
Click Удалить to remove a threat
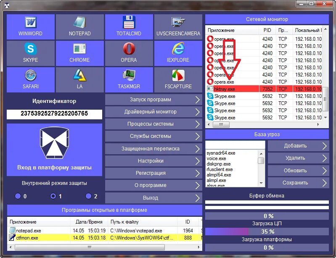click(x=298, y=158)
